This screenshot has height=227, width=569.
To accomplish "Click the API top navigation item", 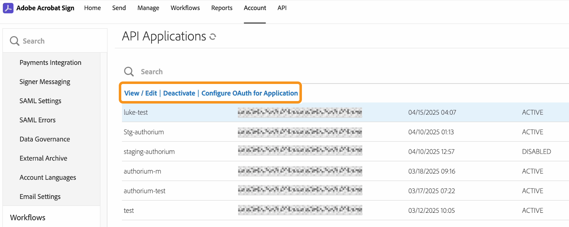I will 282,8.
